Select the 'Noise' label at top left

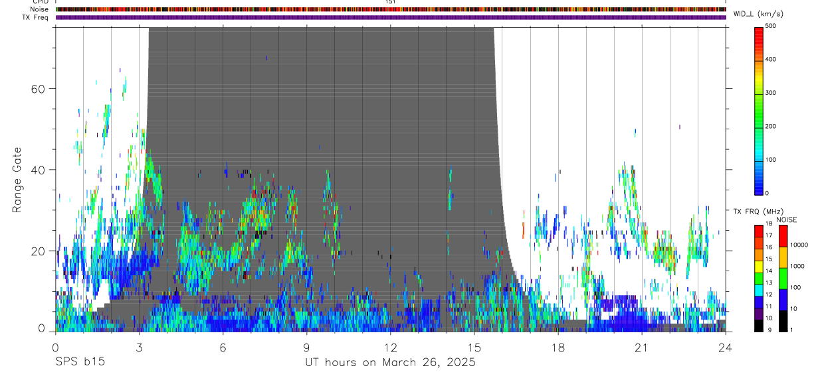tap(39, 9)
